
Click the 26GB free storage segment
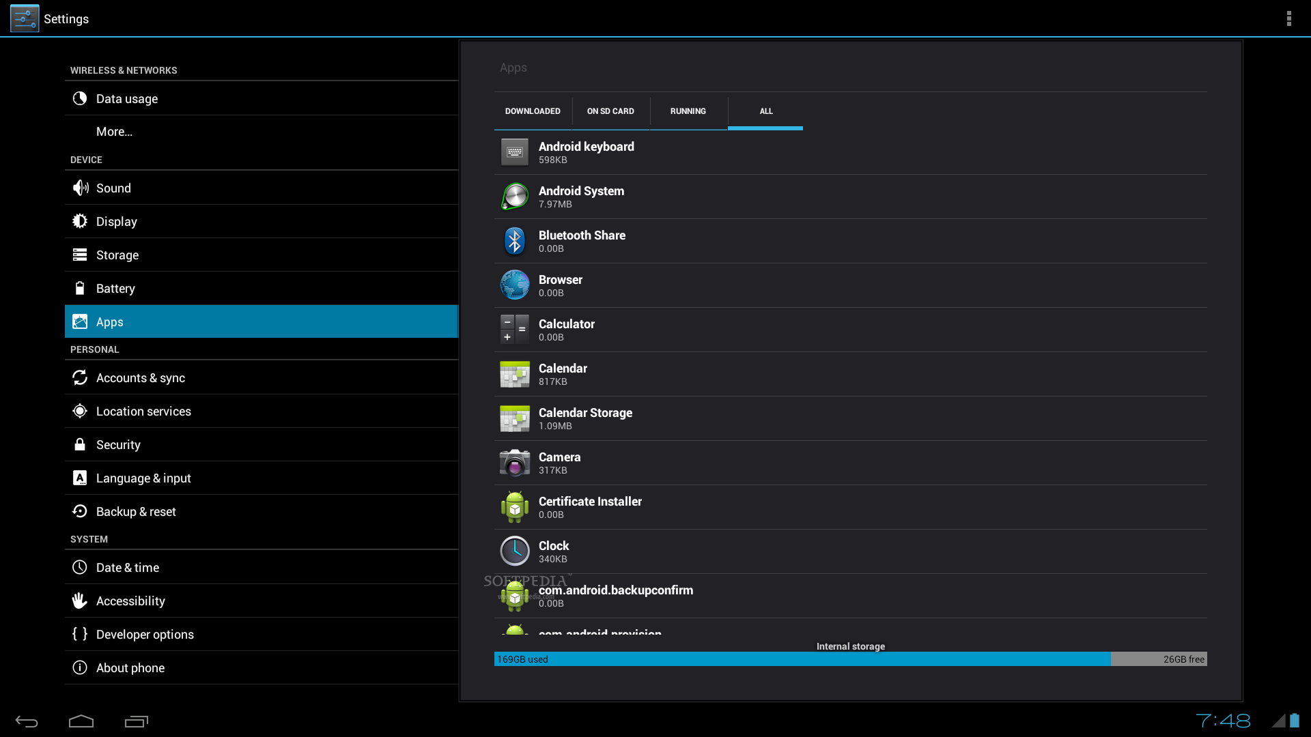1159,659
